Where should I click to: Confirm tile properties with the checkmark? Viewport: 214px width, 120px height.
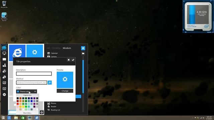pos(73,60)
